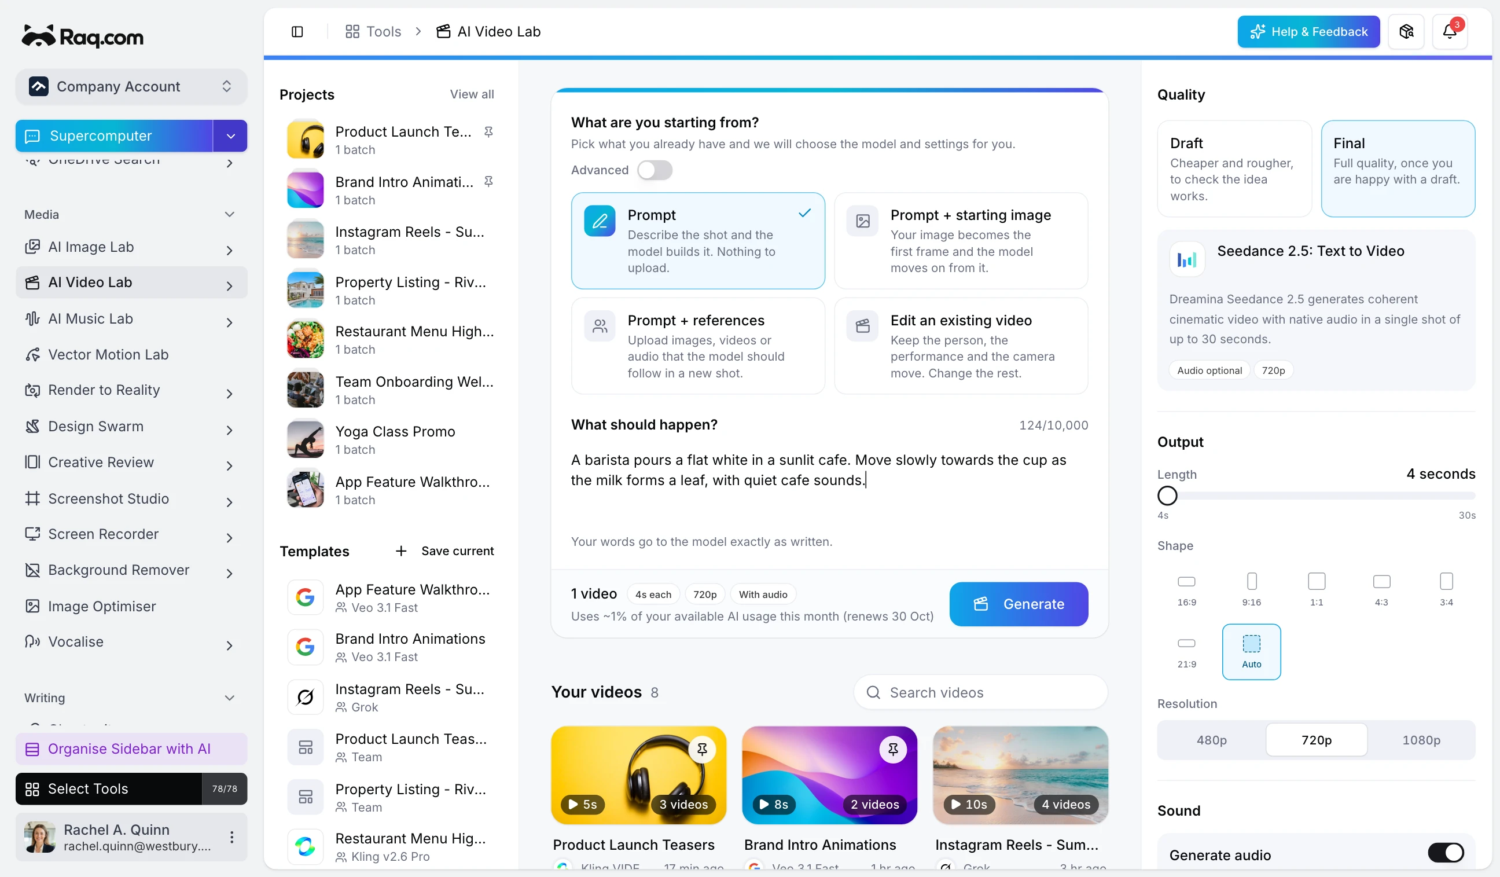Open AI Video Lab in sidebar
Image resolution: width=1500 pixels, height=877 pixels.
[x=131, y=282]
